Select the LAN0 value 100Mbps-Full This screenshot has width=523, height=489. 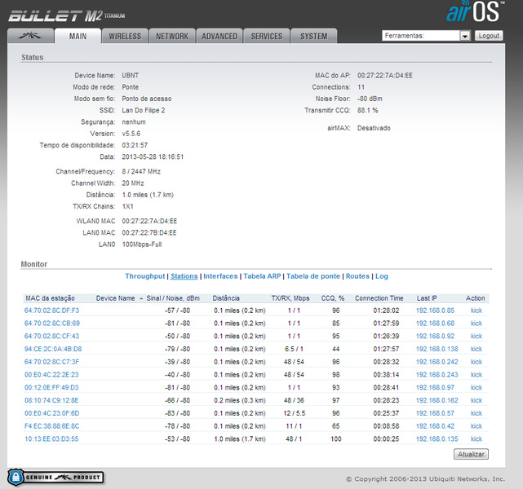point(142,244)
